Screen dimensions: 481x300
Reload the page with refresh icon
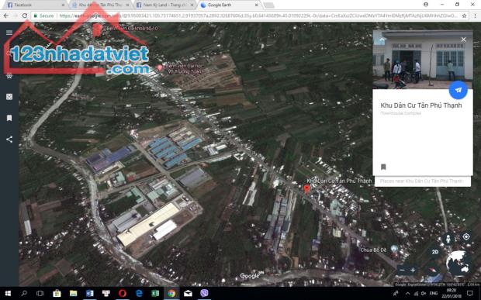click(25, 16)
